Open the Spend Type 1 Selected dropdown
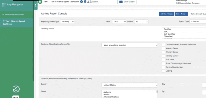 pos(198,22)
